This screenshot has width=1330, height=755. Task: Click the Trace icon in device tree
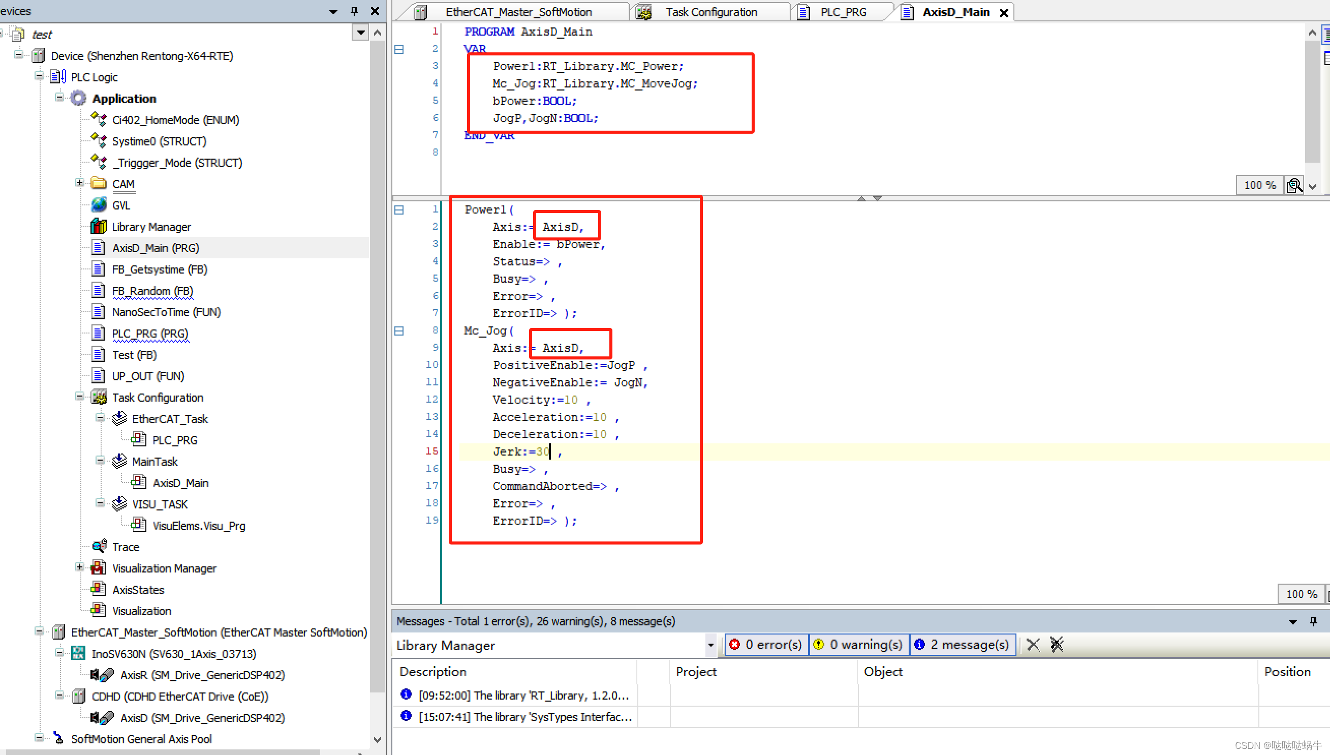pyautogui.click(x=99, y=547)
